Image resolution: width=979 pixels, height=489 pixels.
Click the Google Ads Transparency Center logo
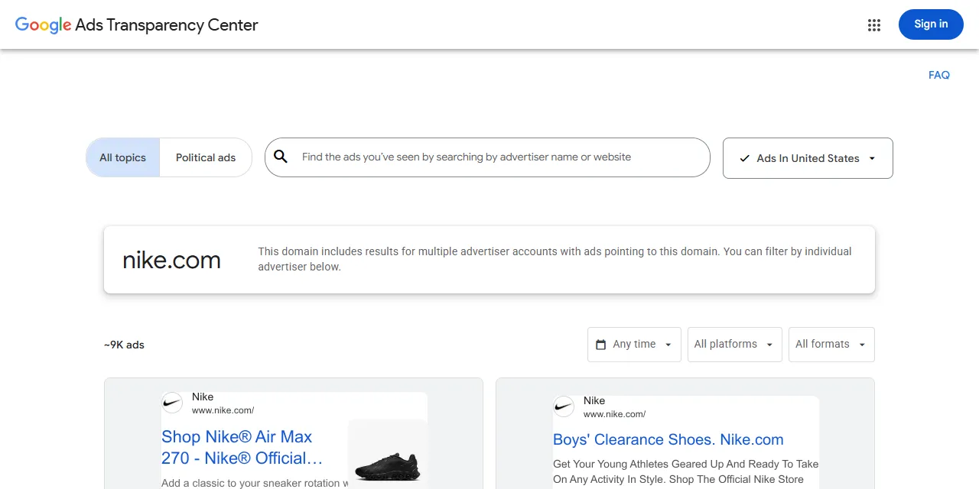coord(137,24)
